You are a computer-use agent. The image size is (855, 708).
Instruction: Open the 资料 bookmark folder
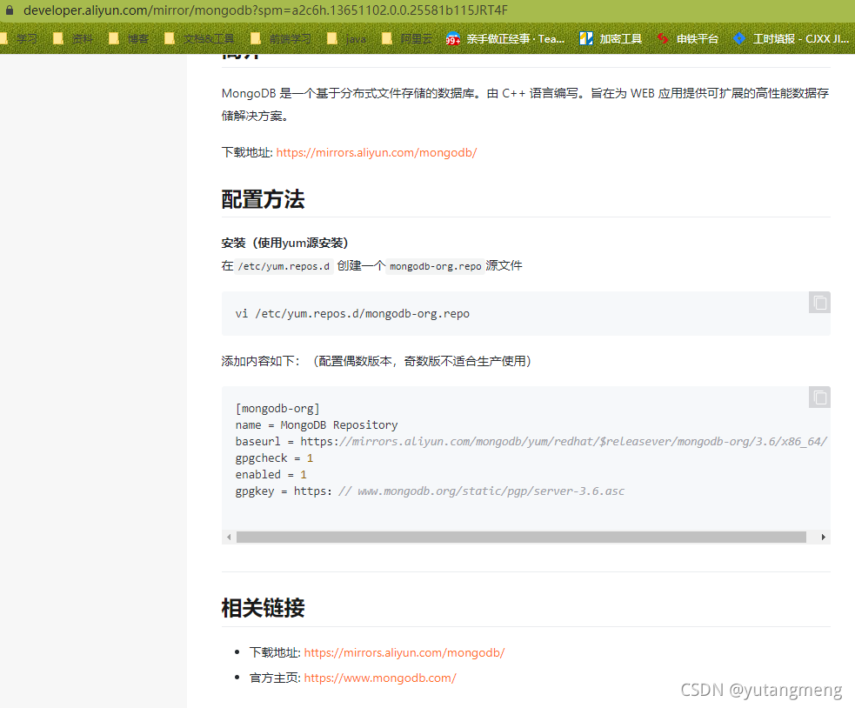[73, 39]
